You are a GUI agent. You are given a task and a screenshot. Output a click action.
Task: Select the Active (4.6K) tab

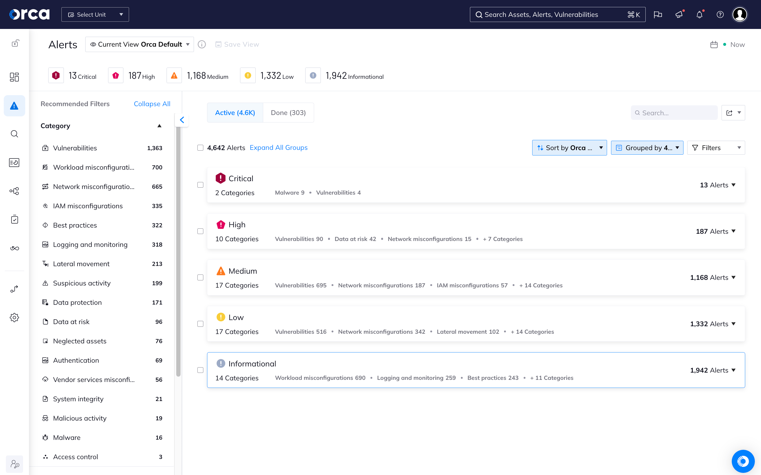235,113
